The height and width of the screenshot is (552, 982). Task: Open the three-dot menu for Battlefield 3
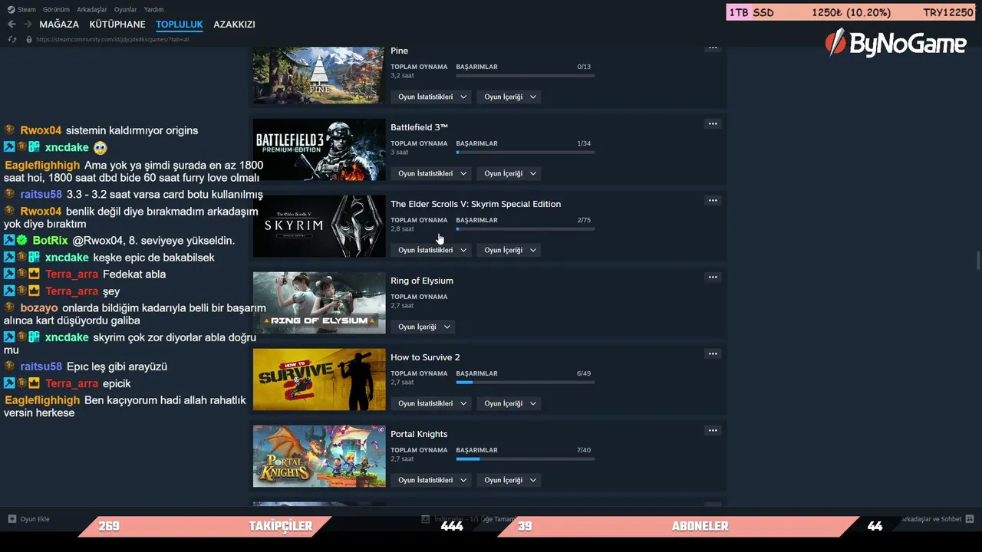pyautogui.click(x=713, y=124)
